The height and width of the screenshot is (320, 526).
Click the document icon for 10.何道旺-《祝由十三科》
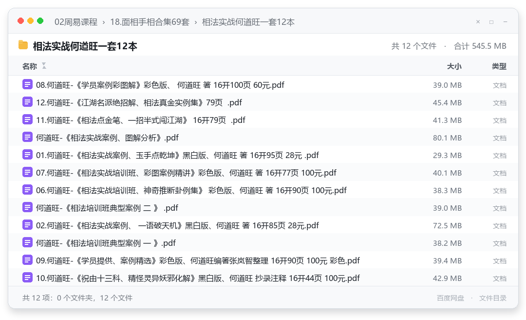27,278
